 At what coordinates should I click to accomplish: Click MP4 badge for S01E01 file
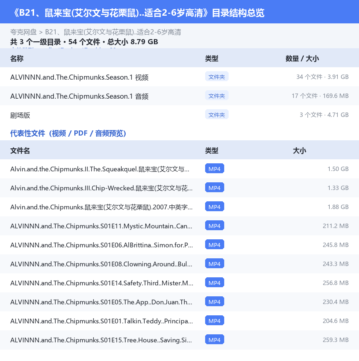click(x=214, y=320)
